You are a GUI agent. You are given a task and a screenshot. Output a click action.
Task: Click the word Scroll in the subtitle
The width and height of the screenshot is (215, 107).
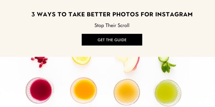click(124, 25)
